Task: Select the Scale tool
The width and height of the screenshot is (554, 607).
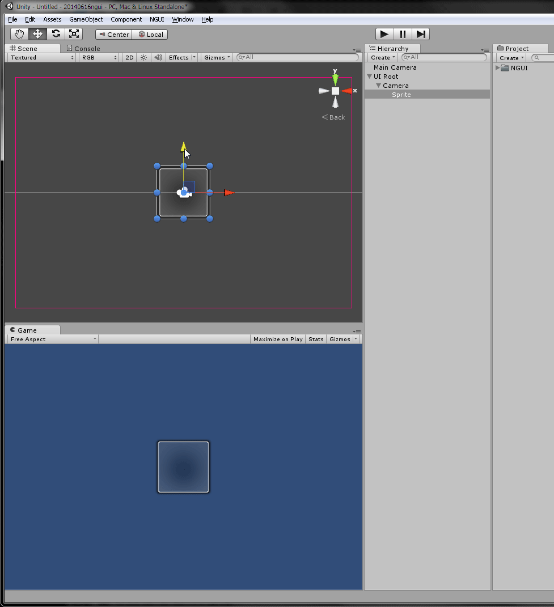Action: [74, 34]
